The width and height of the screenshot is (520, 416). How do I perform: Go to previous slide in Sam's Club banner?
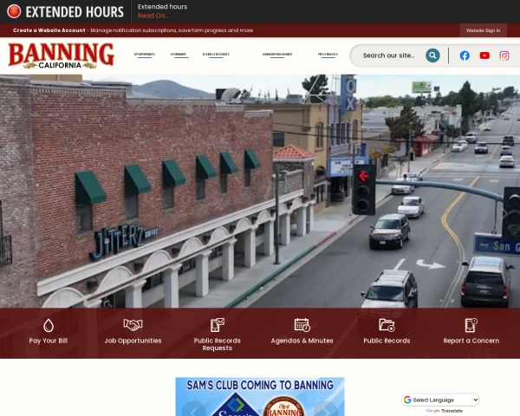coord(194,410)
